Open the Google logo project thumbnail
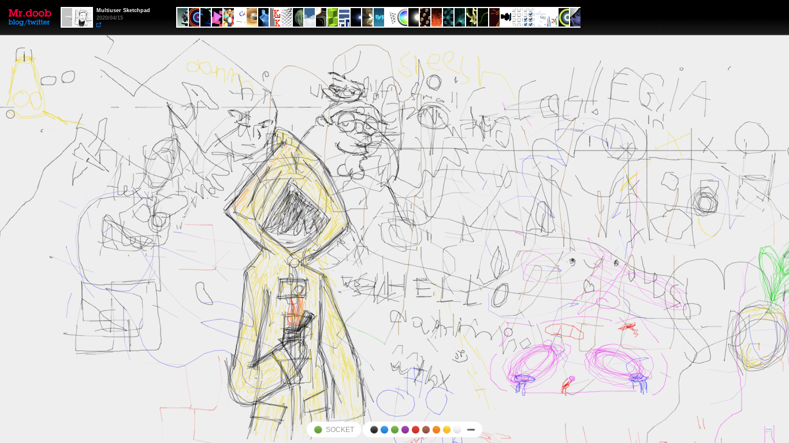 click(240, 17)
